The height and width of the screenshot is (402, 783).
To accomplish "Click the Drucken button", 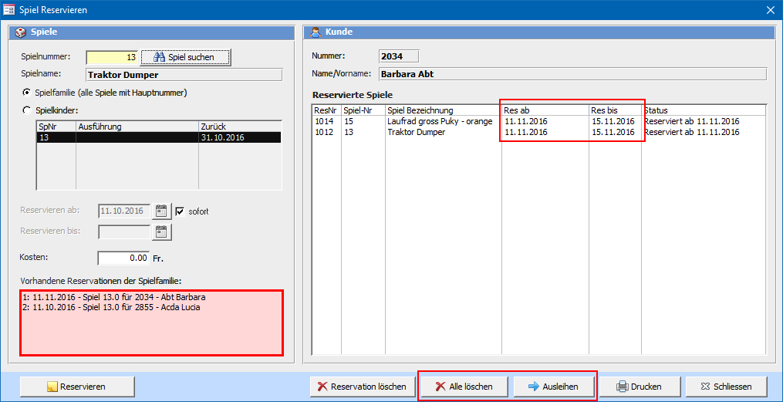I will coord(640,387).
